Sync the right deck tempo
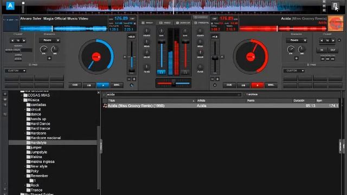347x195 pixels. coord(271,85)
